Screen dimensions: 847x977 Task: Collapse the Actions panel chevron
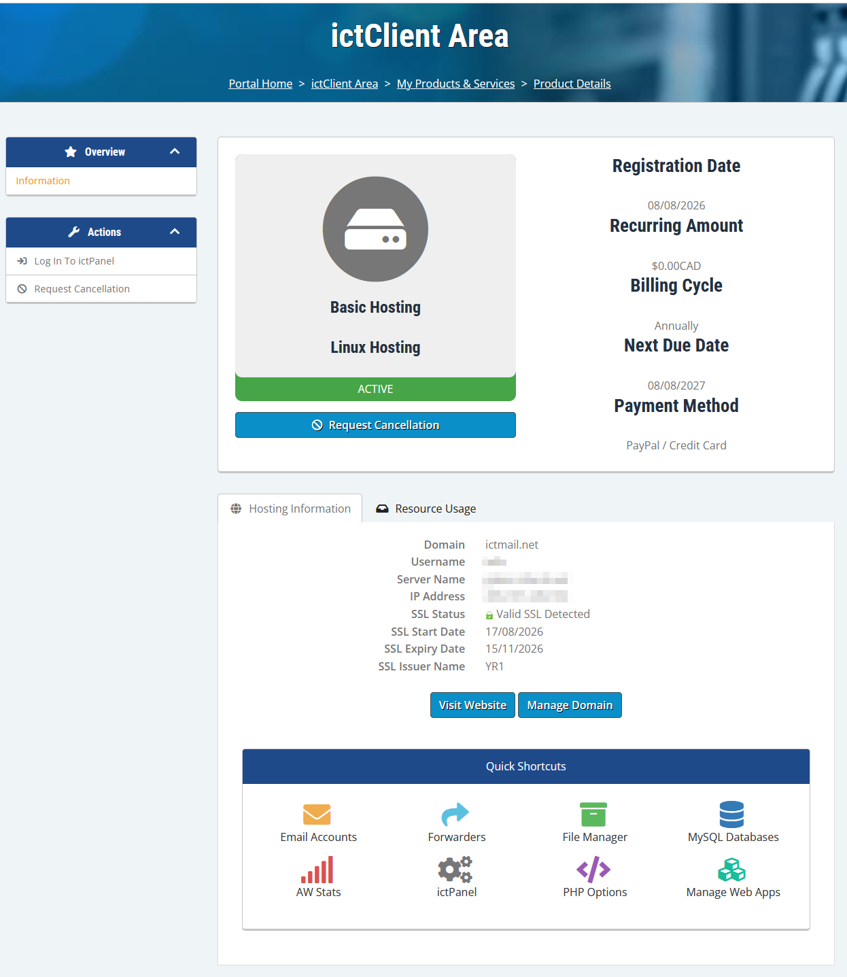(175, 232)
